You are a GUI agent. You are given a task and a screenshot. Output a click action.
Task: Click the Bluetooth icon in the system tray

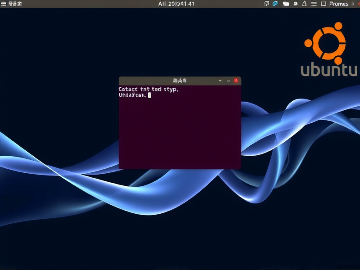pos(274,4)
